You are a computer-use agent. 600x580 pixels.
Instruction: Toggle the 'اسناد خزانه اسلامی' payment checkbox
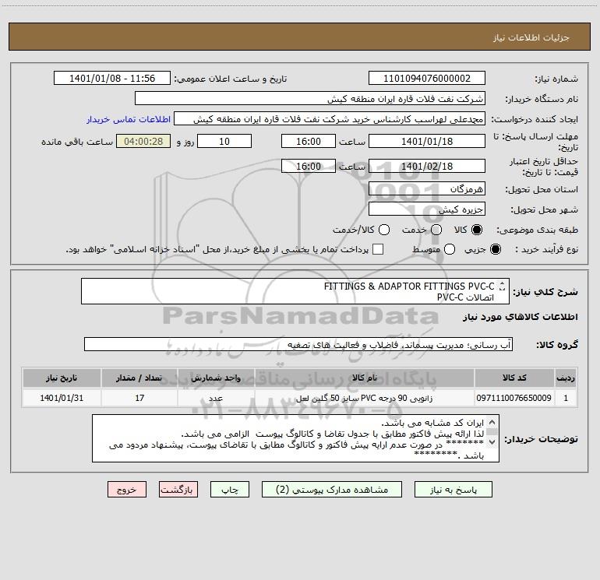(378, 249)
